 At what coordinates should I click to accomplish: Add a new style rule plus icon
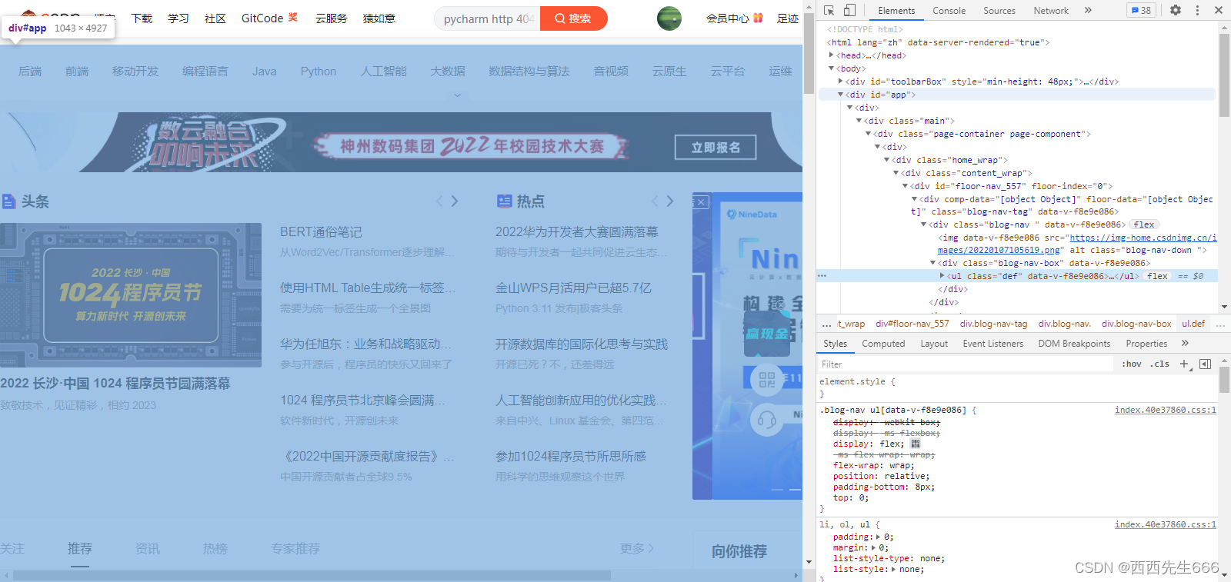click(x=1185, y=364)
